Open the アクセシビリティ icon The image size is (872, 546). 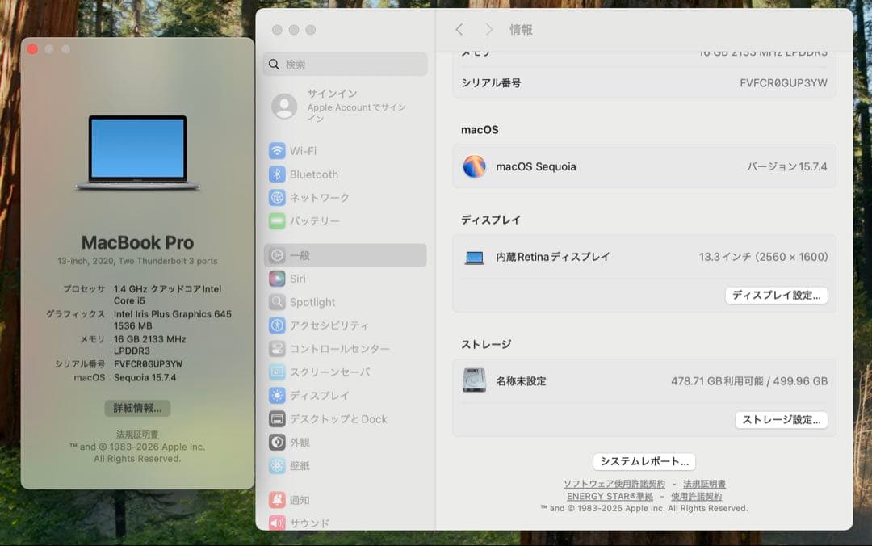click(277, 325)
